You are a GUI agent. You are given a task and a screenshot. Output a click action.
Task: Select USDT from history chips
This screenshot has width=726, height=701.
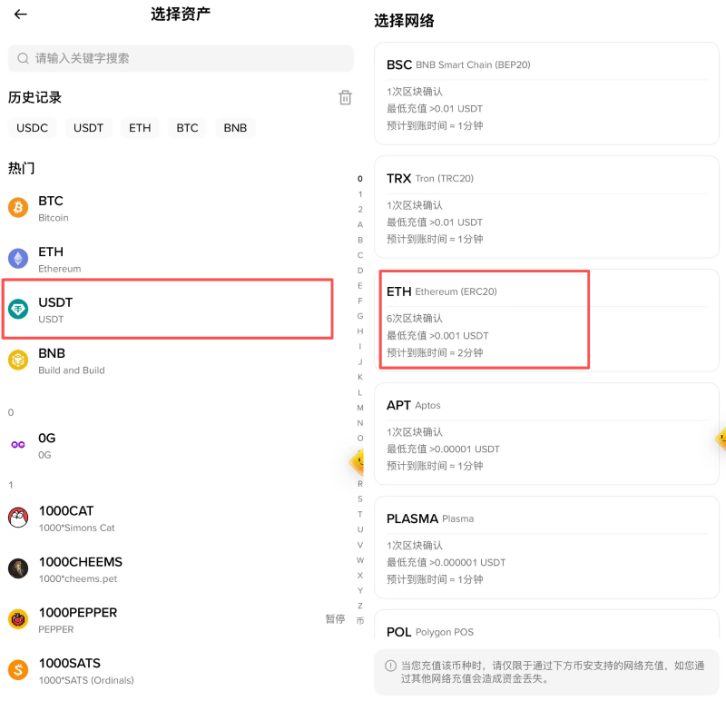[88, 128]
